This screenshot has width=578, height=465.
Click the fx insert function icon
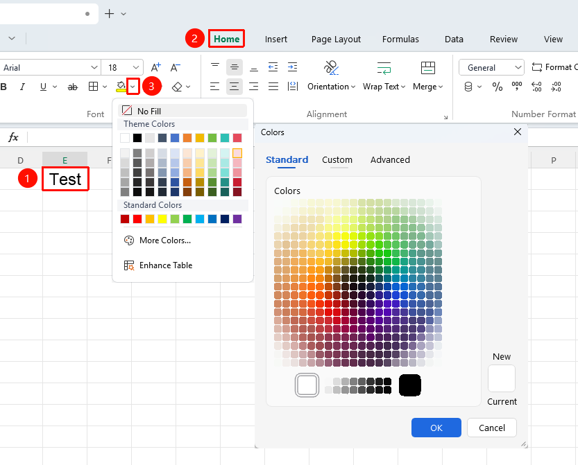tap(13, 137)
